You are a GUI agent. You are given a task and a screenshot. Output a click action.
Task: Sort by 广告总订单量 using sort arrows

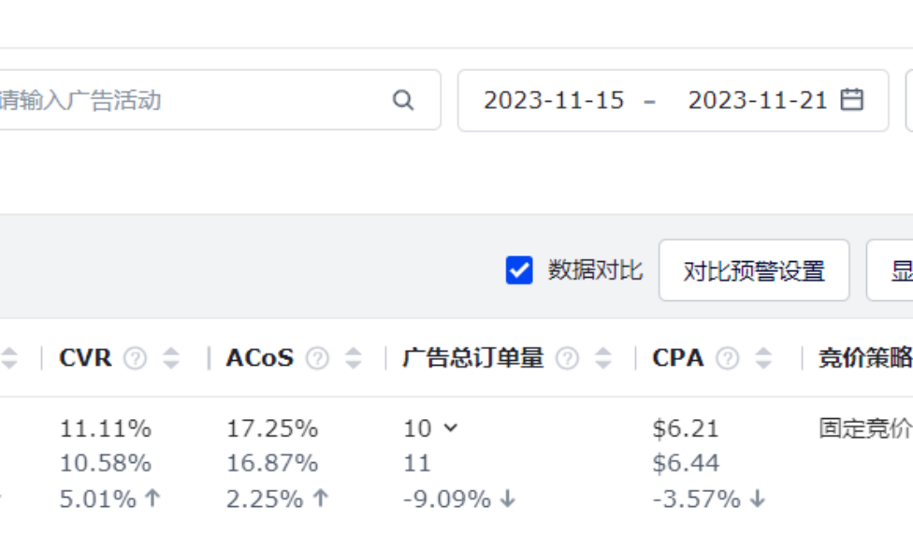(603, 358)
